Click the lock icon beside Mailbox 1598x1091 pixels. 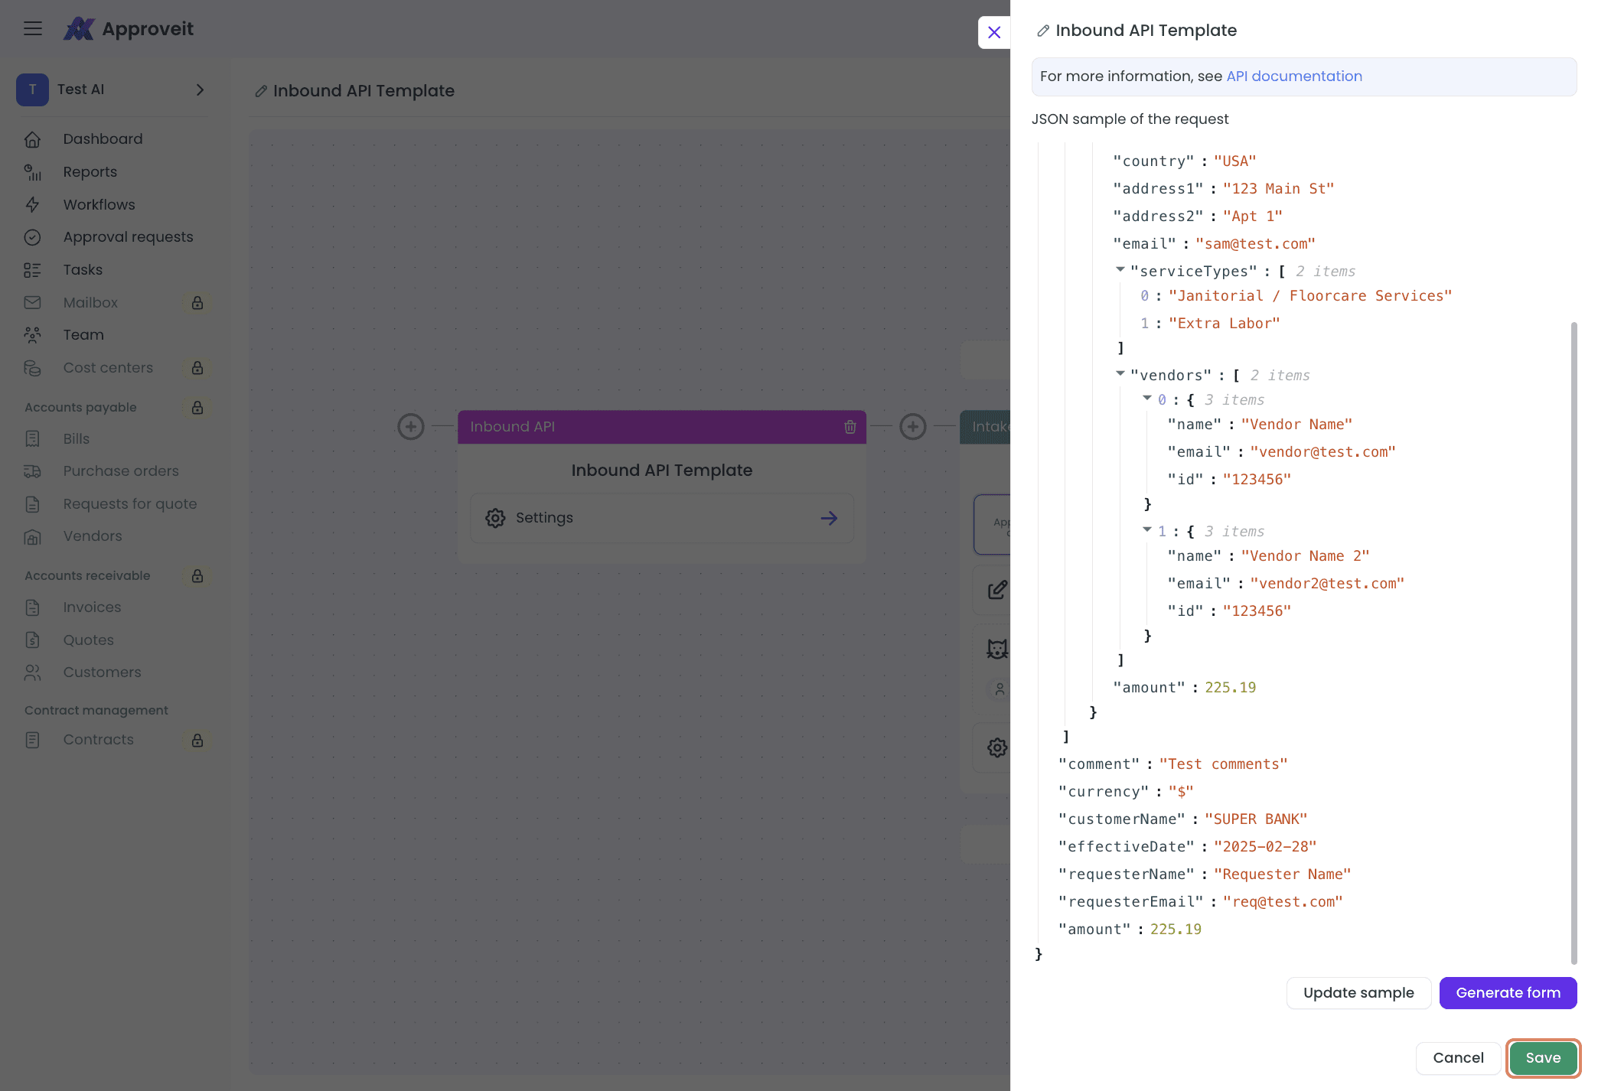197,303
